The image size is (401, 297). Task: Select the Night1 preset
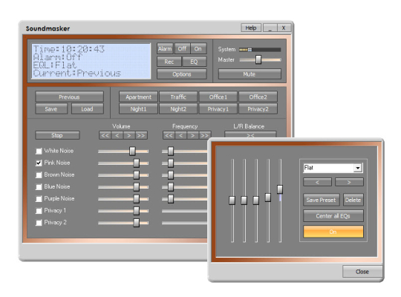(x=138, y=109)
